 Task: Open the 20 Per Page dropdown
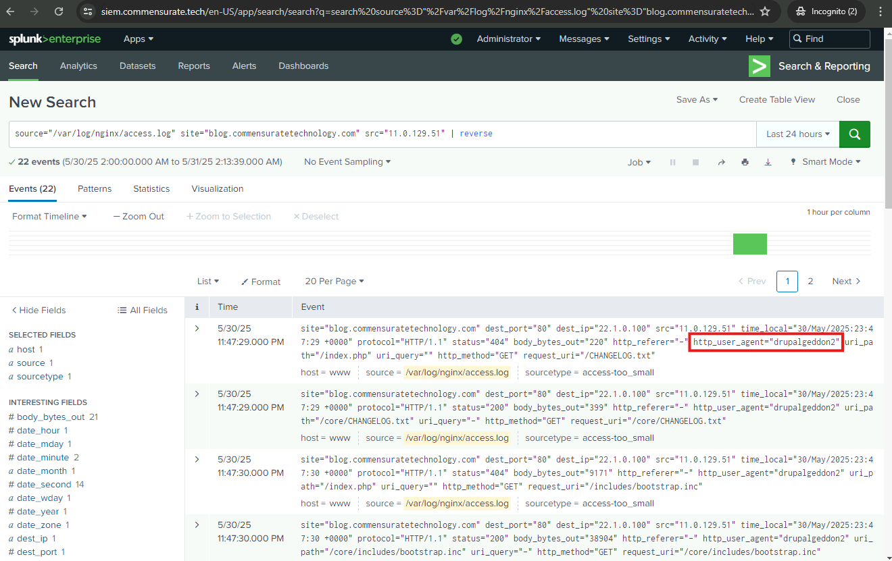(334, 282)
